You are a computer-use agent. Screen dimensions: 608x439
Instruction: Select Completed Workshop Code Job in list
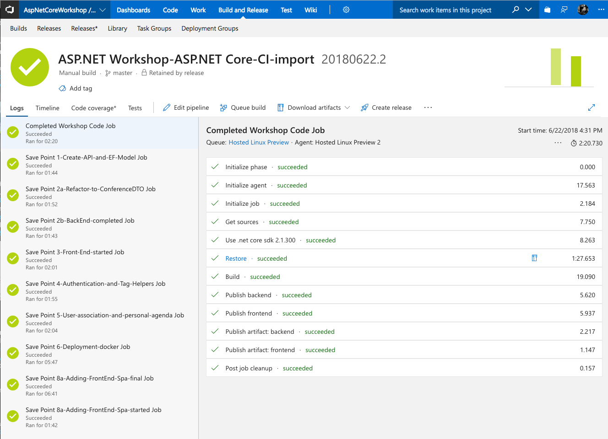click(99, 133)
